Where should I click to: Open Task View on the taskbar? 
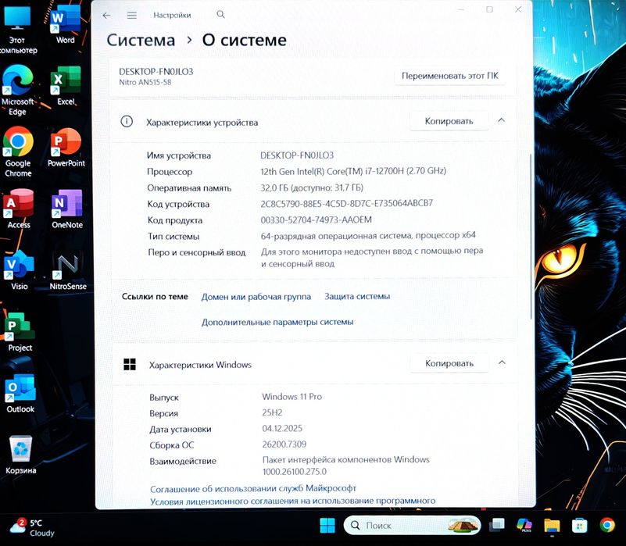497,525
